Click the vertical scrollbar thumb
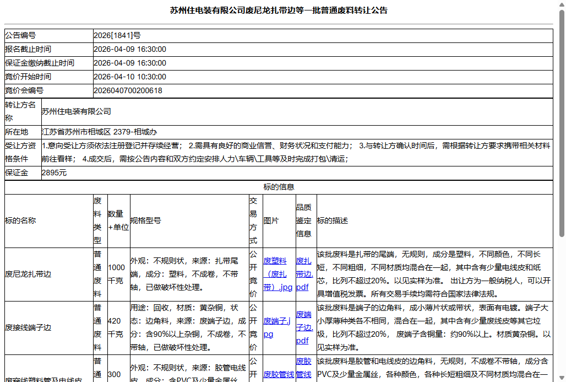Screen dimensions: 566x382 (x=562, y=123)
